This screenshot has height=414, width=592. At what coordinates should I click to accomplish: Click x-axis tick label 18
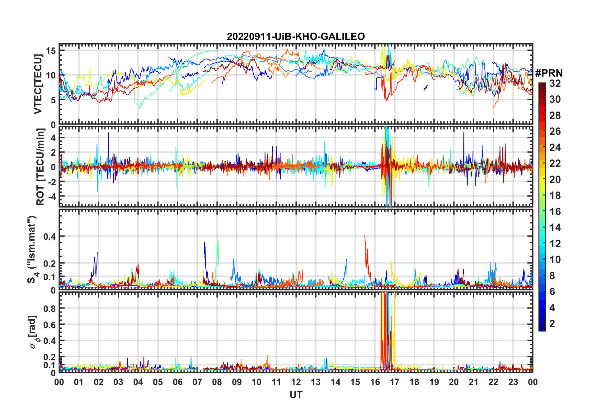tap(414, 382)
